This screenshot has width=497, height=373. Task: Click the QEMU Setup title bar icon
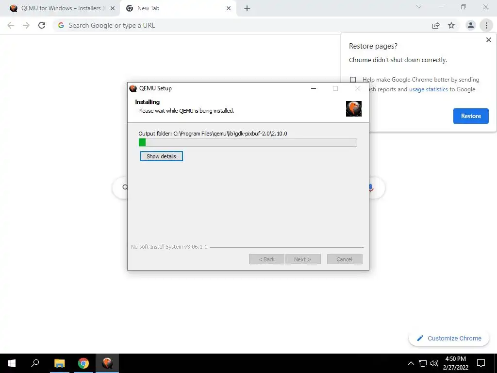point(133,88)
